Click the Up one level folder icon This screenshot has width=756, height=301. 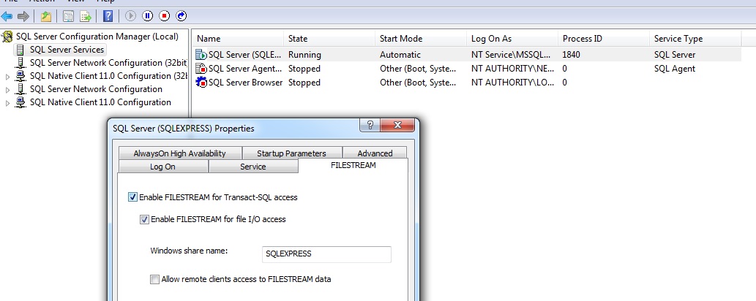pyautogui.click(x=46, y=16)
